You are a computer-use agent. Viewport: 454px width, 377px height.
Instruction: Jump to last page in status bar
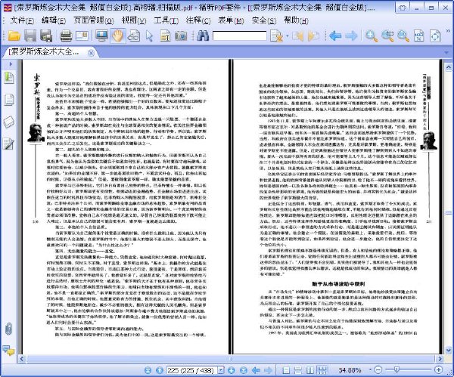243,370
